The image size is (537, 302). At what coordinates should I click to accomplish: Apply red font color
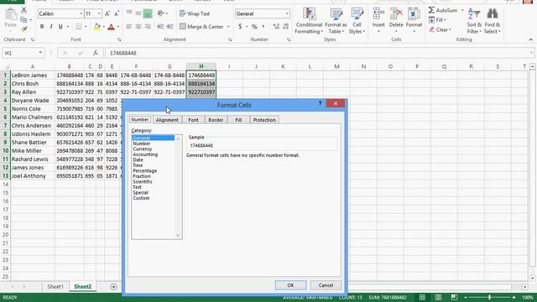click(x=111, y=27)
